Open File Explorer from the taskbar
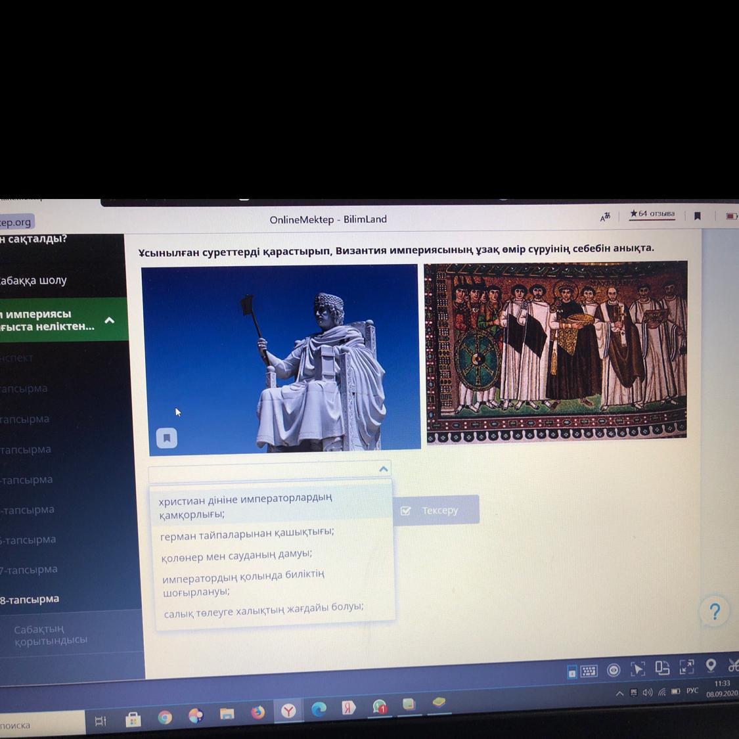The width and height of the screenshot is (739, 739). coord(227,713)
